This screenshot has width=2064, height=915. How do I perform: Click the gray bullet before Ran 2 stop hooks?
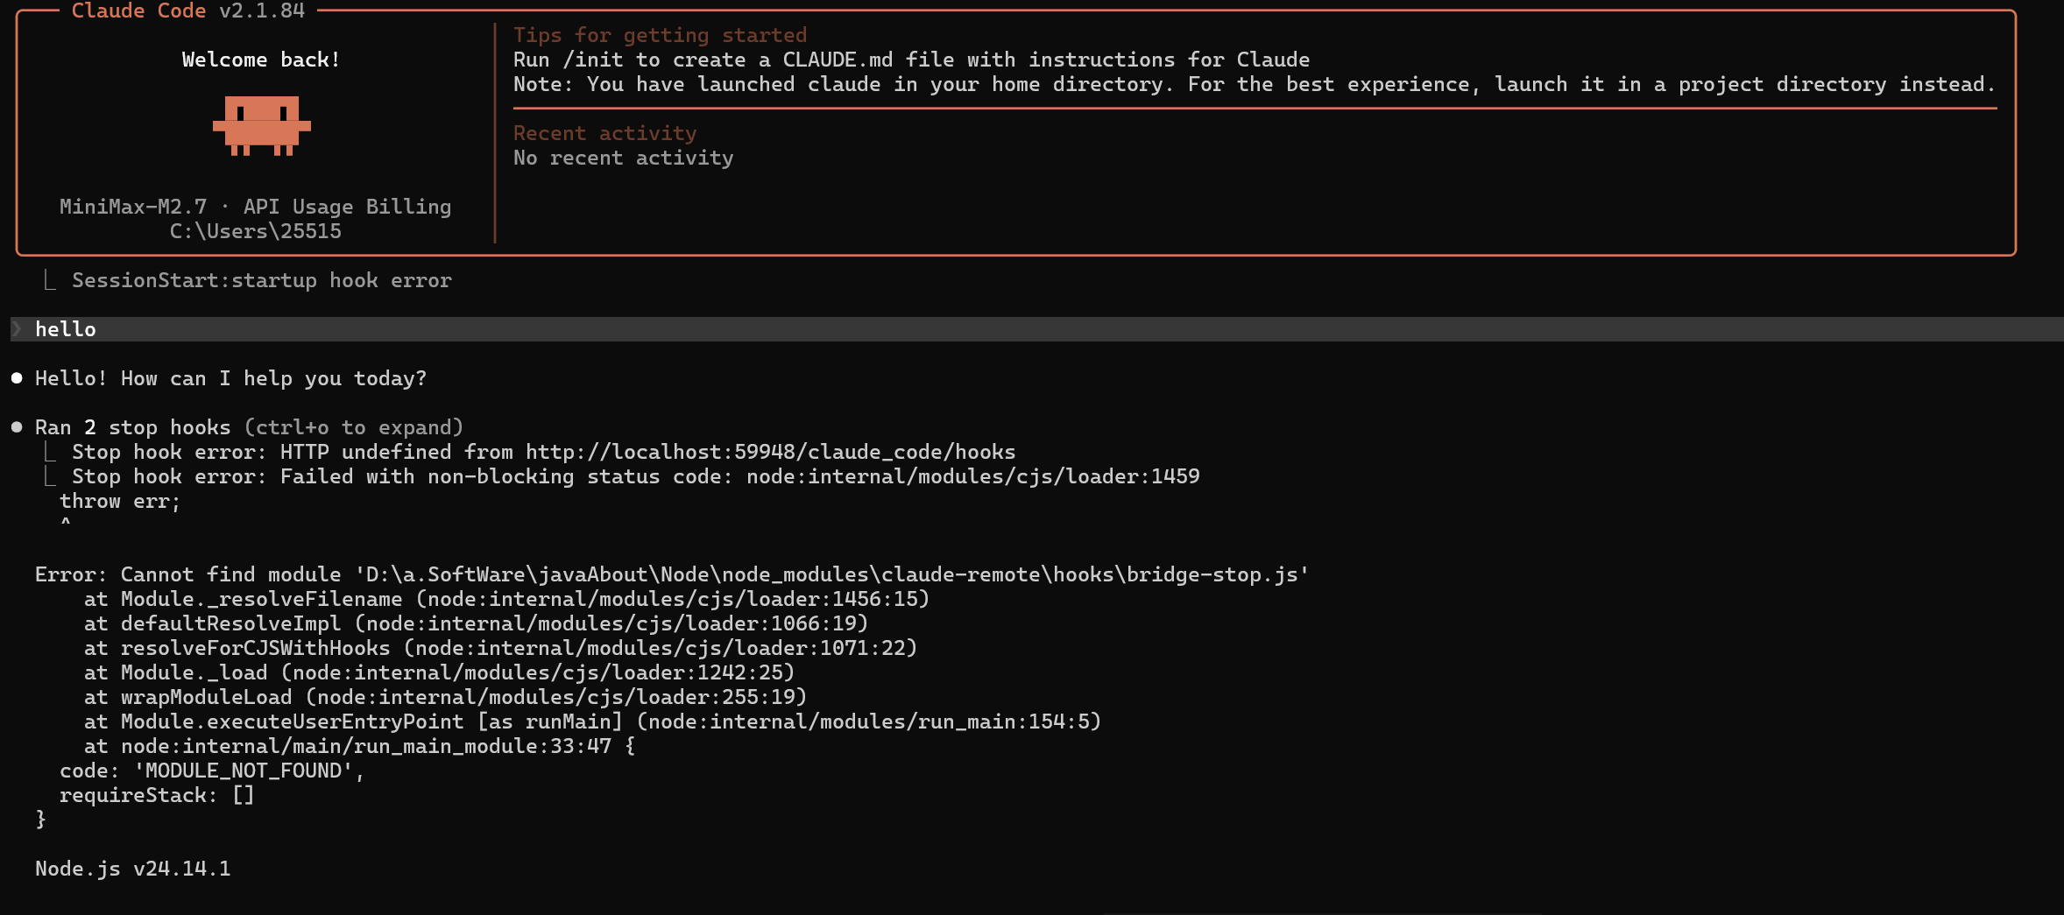(17, 427)
